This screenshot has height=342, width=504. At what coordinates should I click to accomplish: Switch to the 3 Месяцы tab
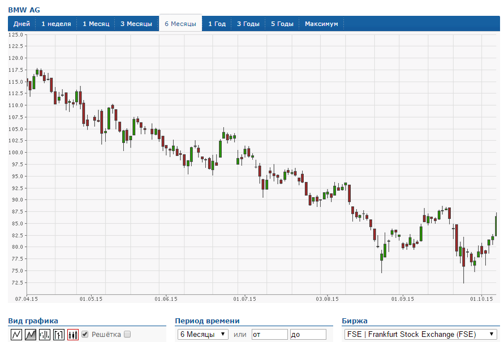point(136,24)
